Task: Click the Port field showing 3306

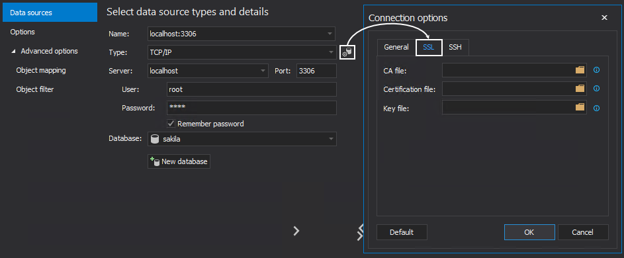Action: pos(316,71)
